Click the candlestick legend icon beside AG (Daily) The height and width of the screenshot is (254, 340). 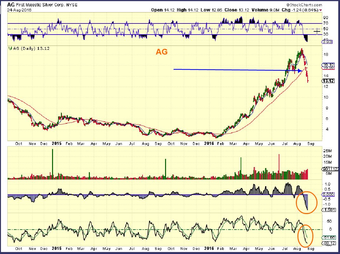tap(10, 49)
